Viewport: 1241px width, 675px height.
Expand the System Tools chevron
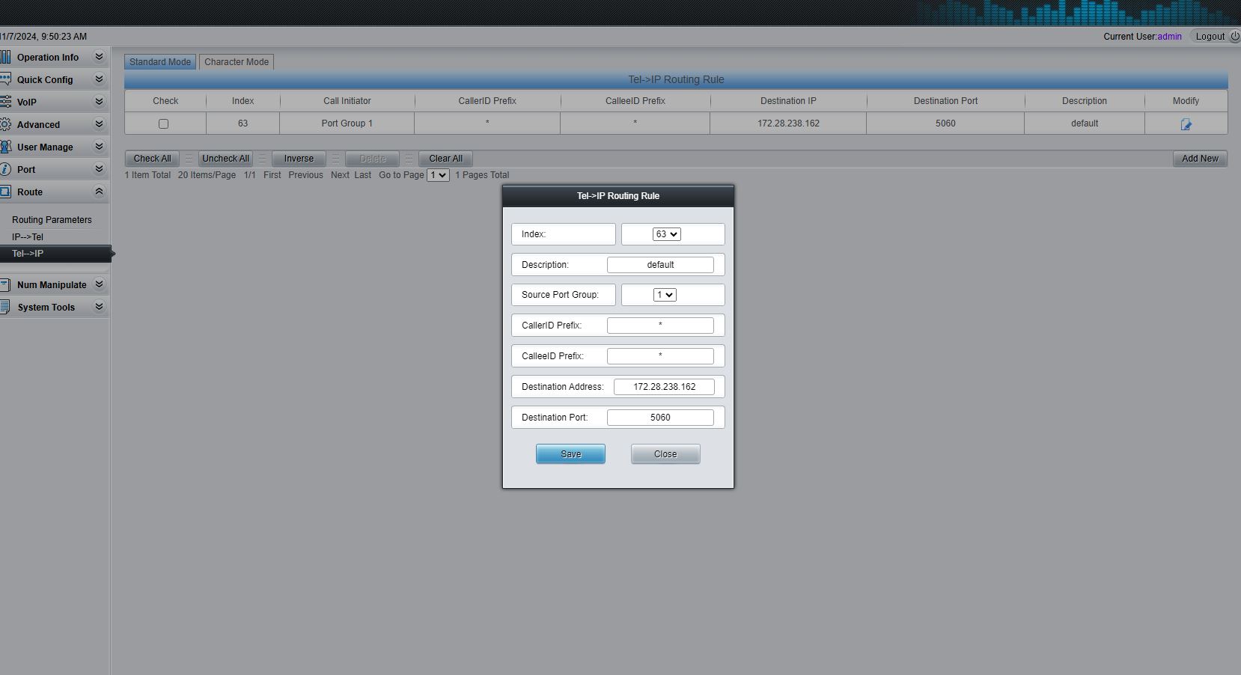[x=99, y=307]
